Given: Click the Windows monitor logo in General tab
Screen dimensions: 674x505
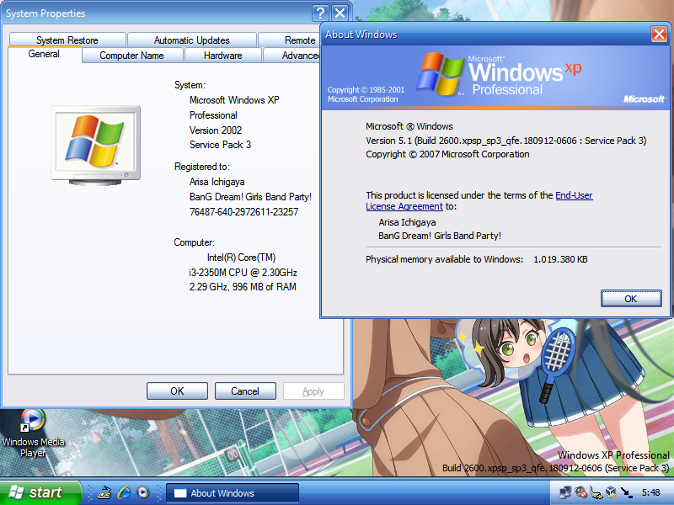Looking at the screenshot, I should click(x=95, y=146).
